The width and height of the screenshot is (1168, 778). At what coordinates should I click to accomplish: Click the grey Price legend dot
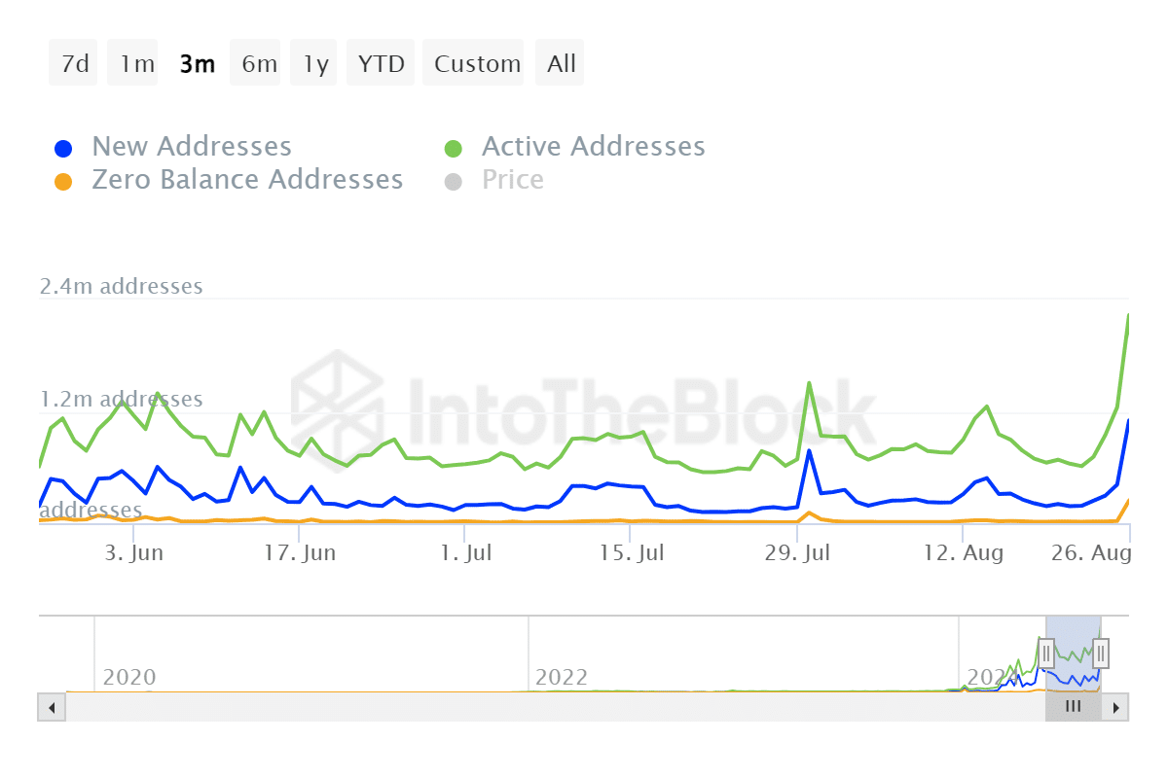point(453,182)
